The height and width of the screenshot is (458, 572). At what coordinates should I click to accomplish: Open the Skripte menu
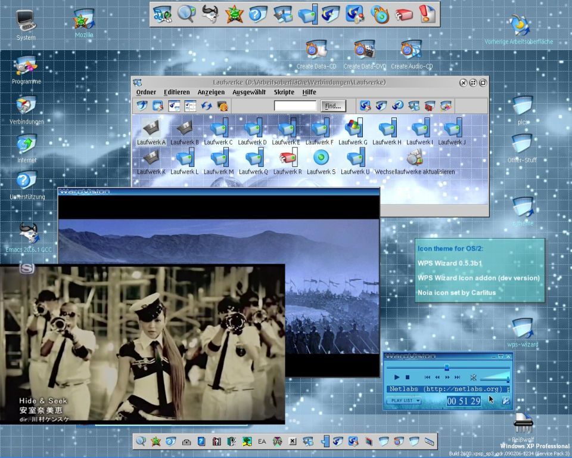(284, 92)
